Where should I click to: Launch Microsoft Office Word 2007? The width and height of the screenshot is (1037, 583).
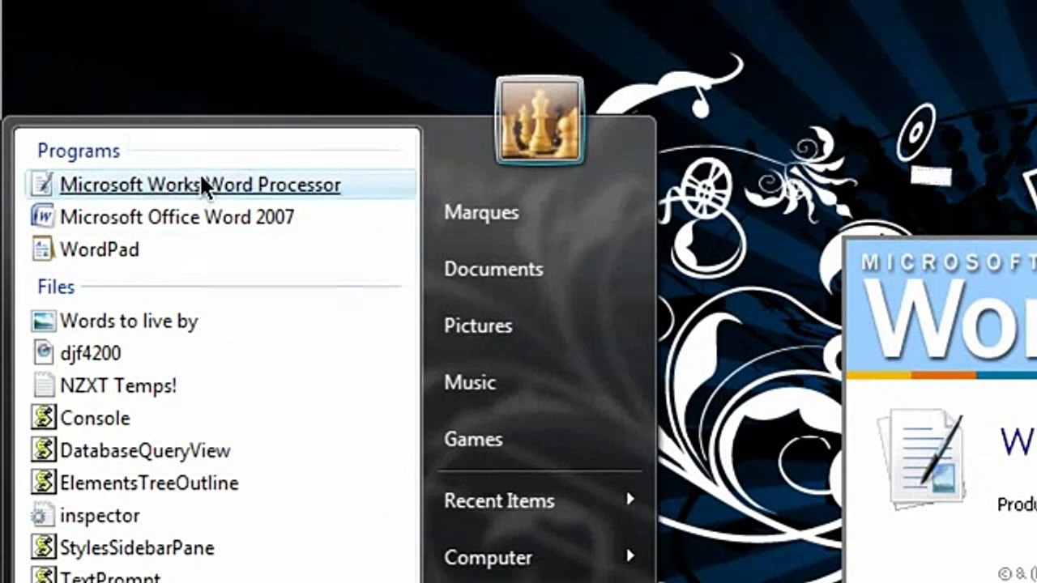[x=177, y=217]
